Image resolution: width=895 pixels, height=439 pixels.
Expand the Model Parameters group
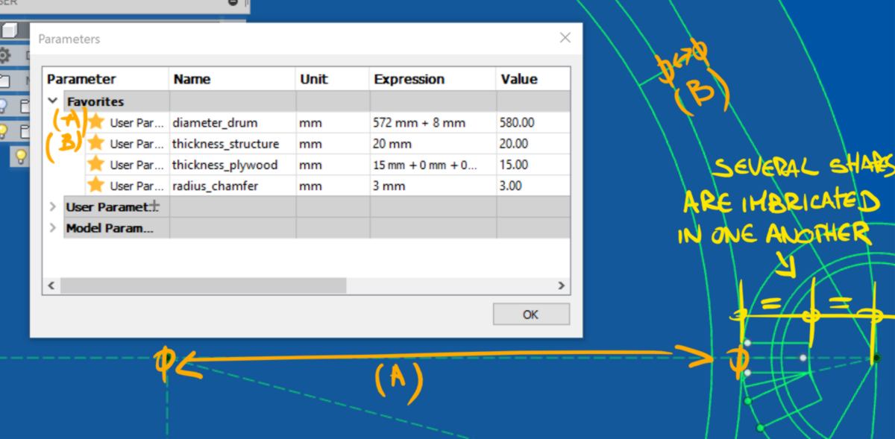[52, 227]
